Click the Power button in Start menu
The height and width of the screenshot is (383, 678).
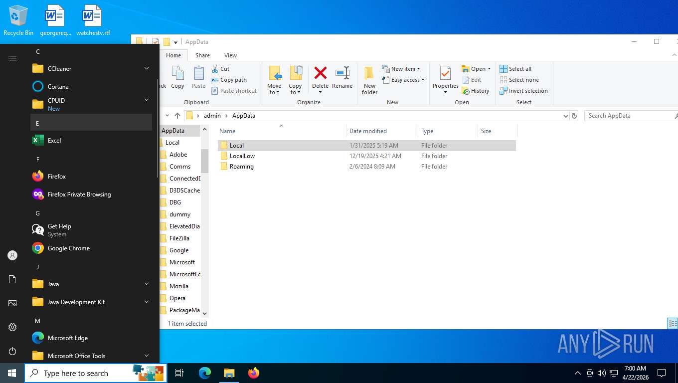tap(12, 351)
